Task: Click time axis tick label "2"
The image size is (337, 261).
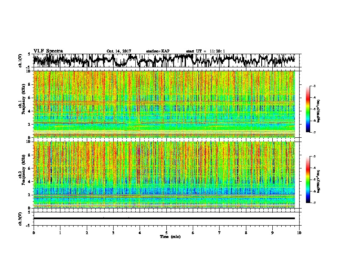Action: point(87,233)
